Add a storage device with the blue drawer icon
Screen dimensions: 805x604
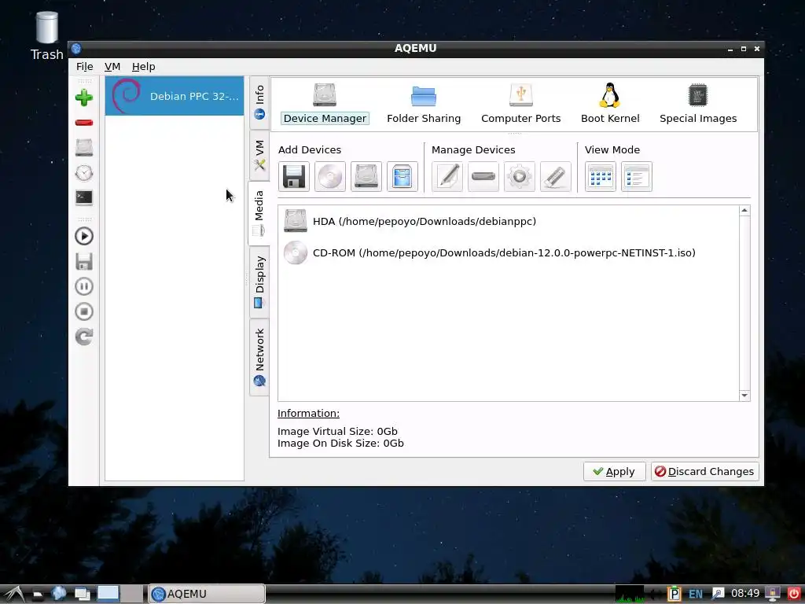402,177
